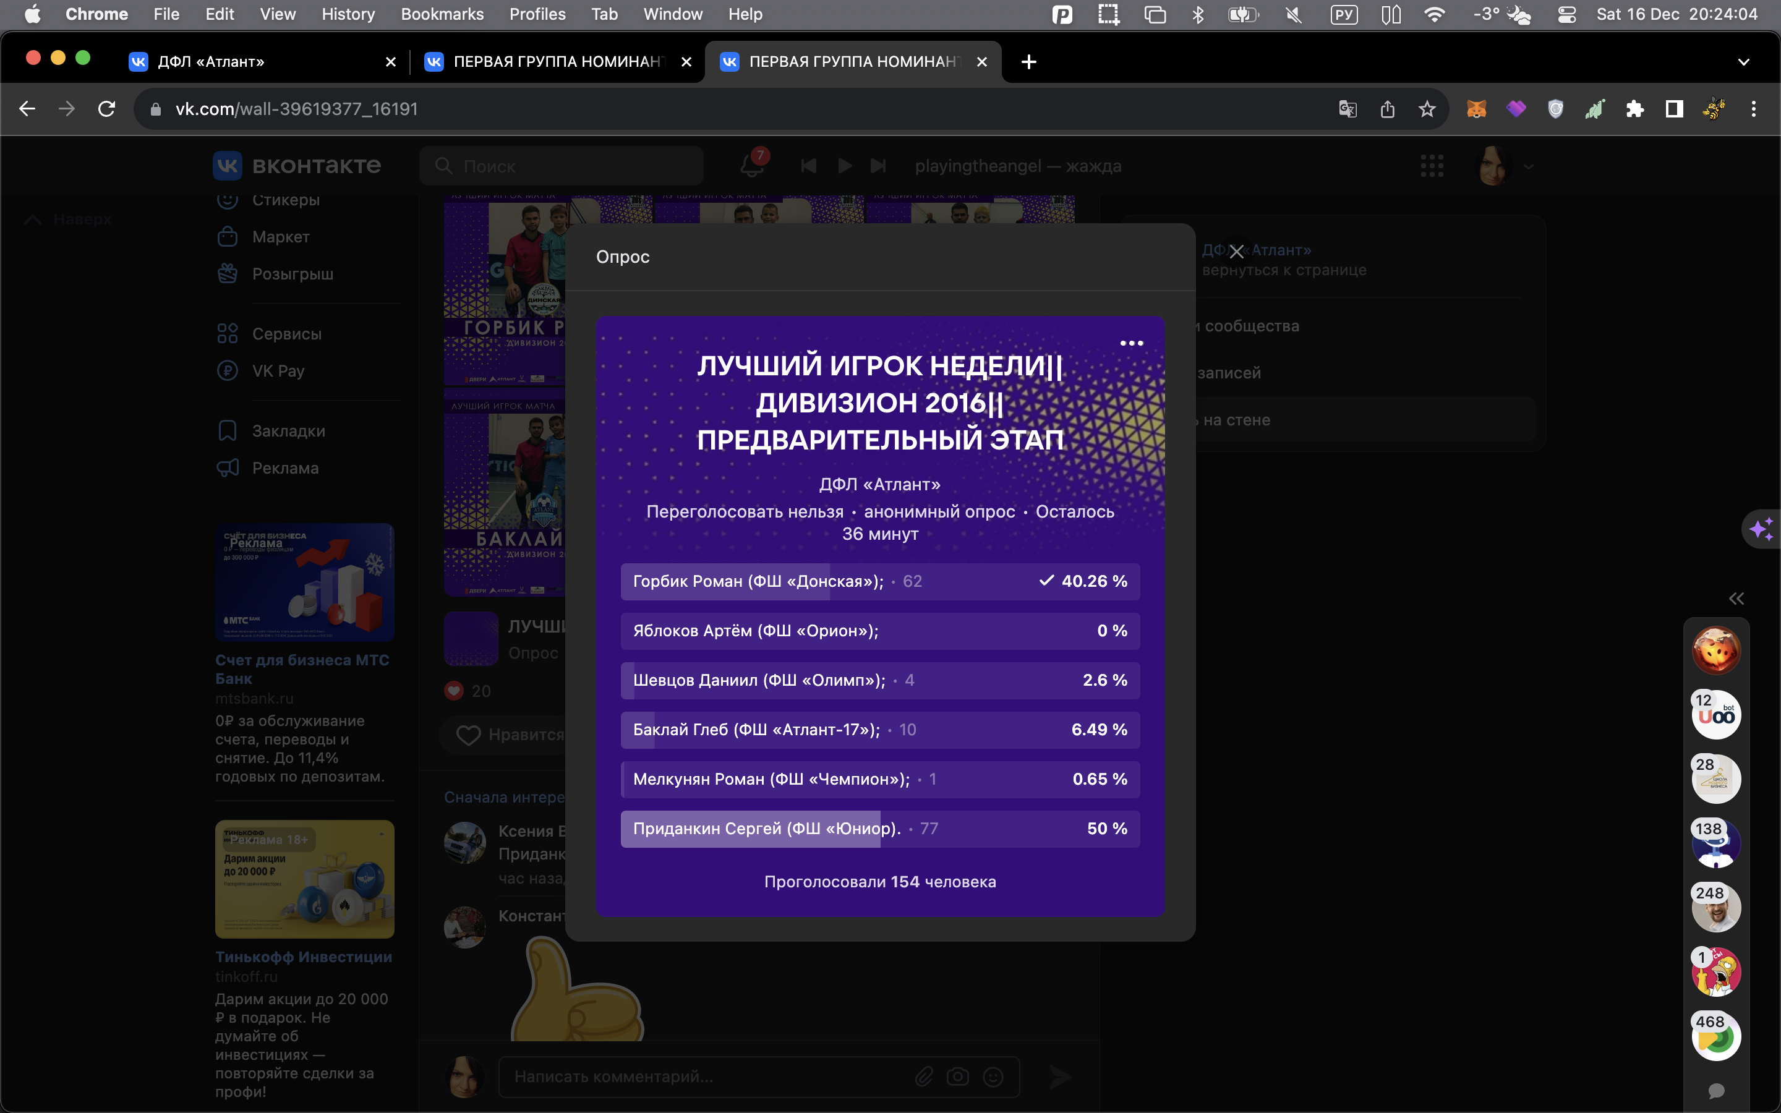Click the ВКонтакте logo
1781x1113 pixels.
[x=297, y=166]
